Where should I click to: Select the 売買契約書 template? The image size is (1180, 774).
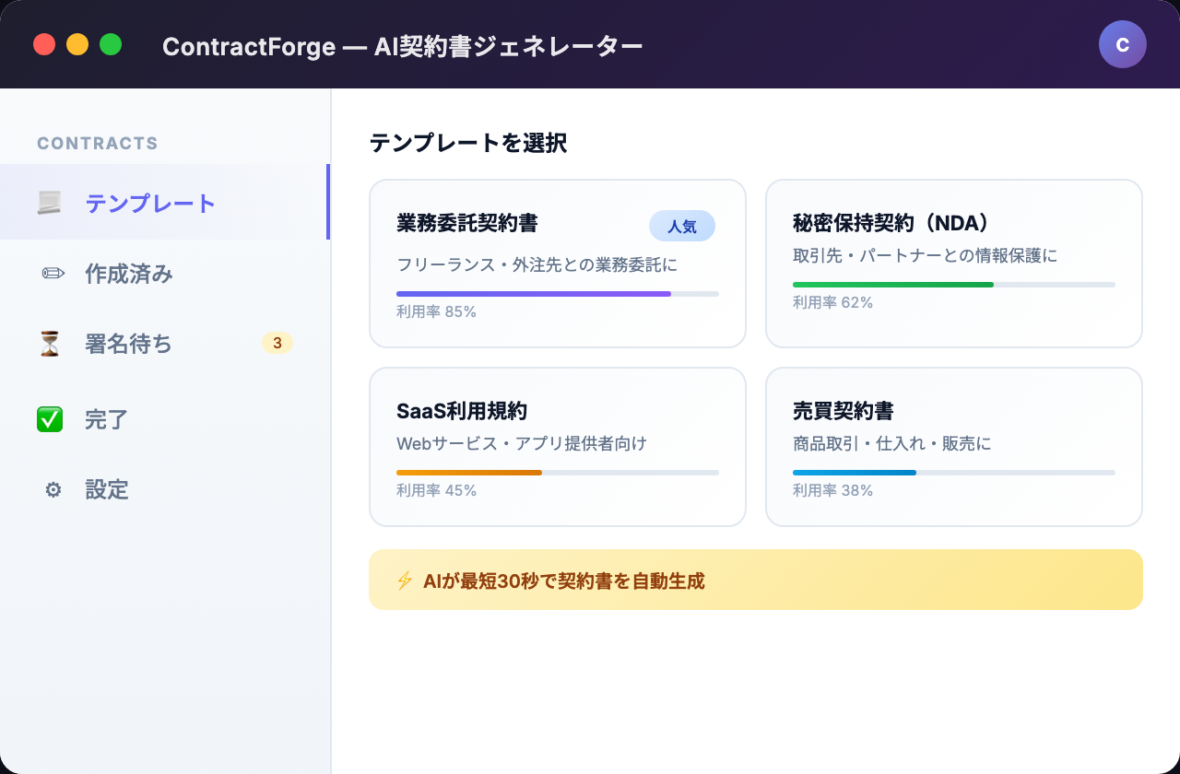tap(954, 446)
